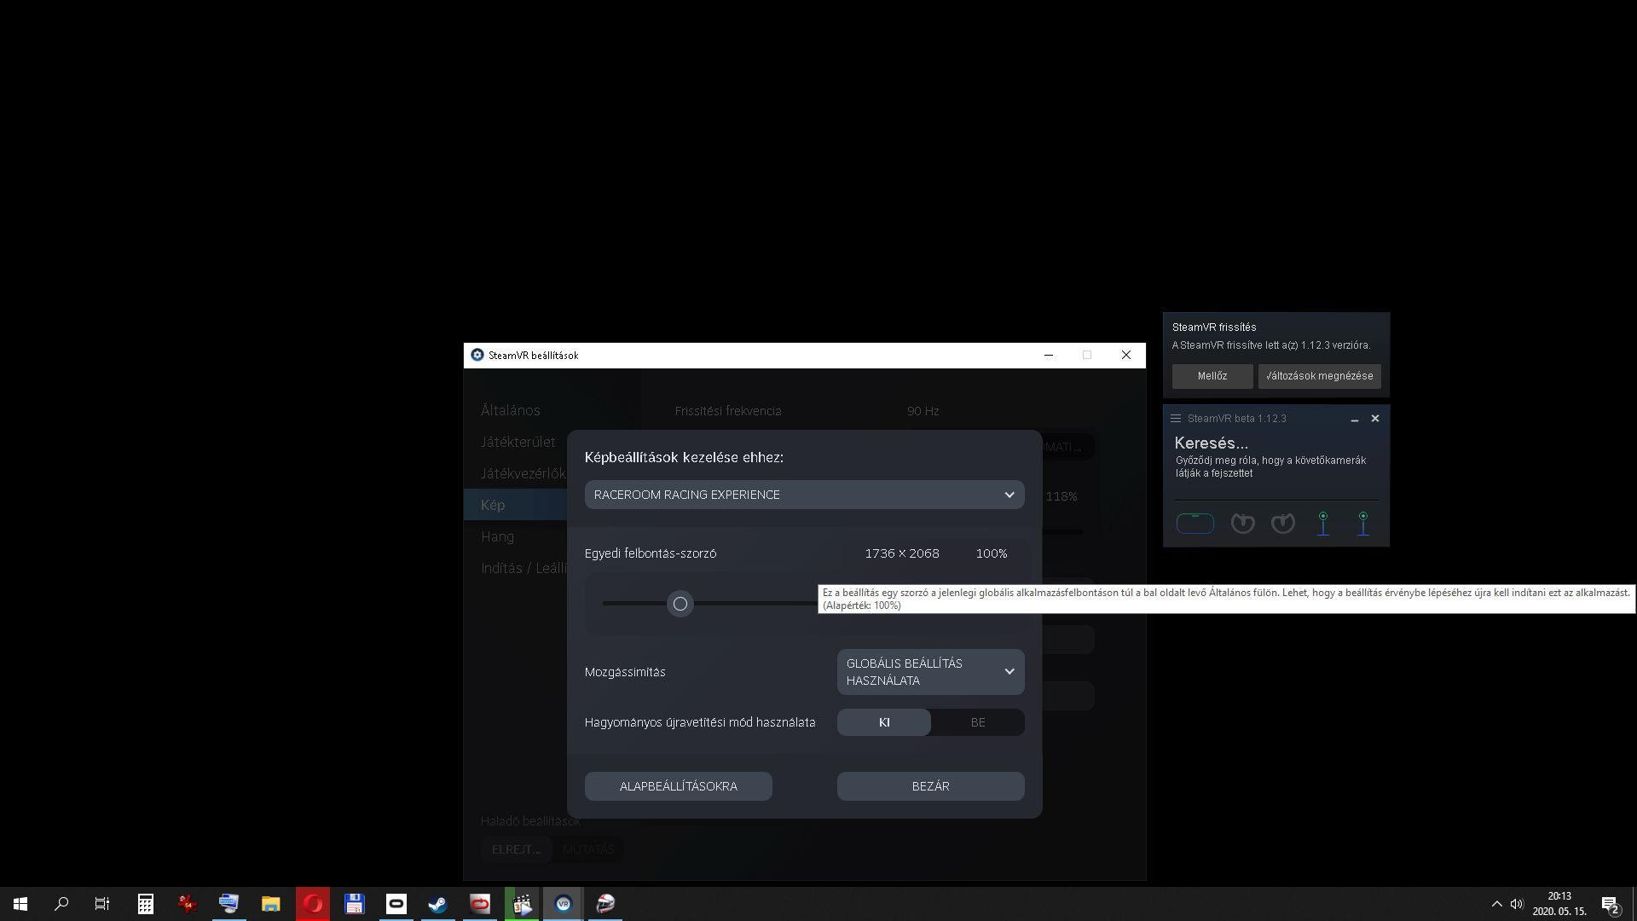Close the SteamVR beta status window
1637x921 pixels.
[x=1374, y=419]
